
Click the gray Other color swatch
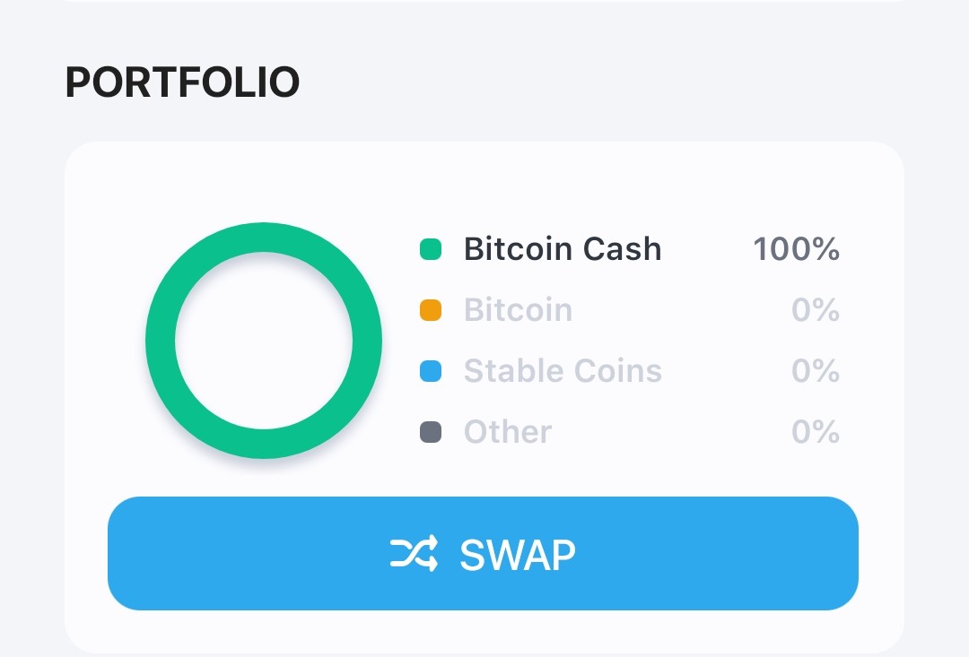coord(431,432)
